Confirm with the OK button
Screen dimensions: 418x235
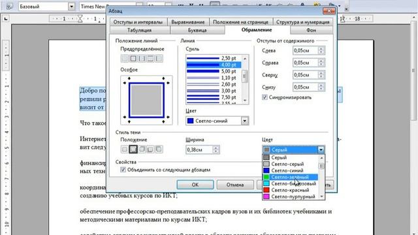(195, 185)
